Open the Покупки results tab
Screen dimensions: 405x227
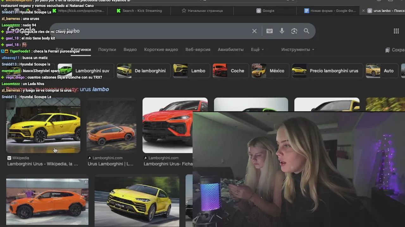pyautogui.click(x=107, y=49)
